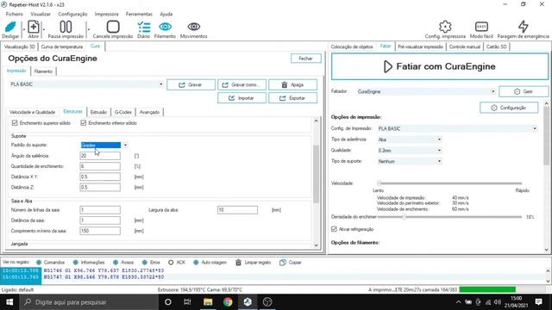Click the Desligar disconnect icon
The width and height of the screenshot is (552, 310).
10,27
